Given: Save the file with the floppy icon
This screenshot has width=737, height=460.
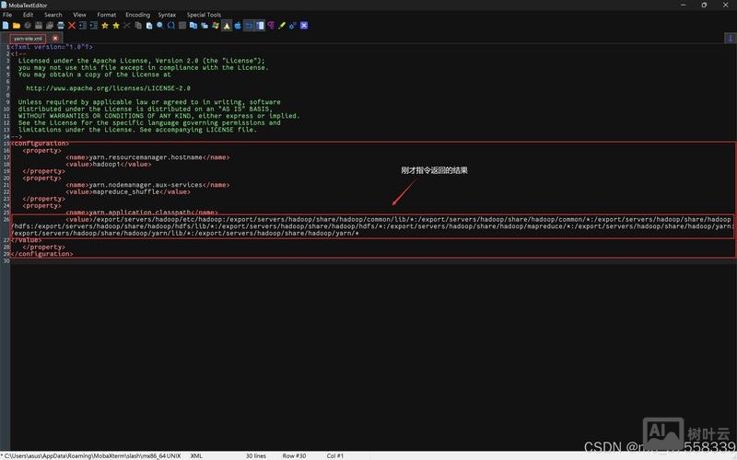Looking at the screenshot, I should [x=39, y=26].
